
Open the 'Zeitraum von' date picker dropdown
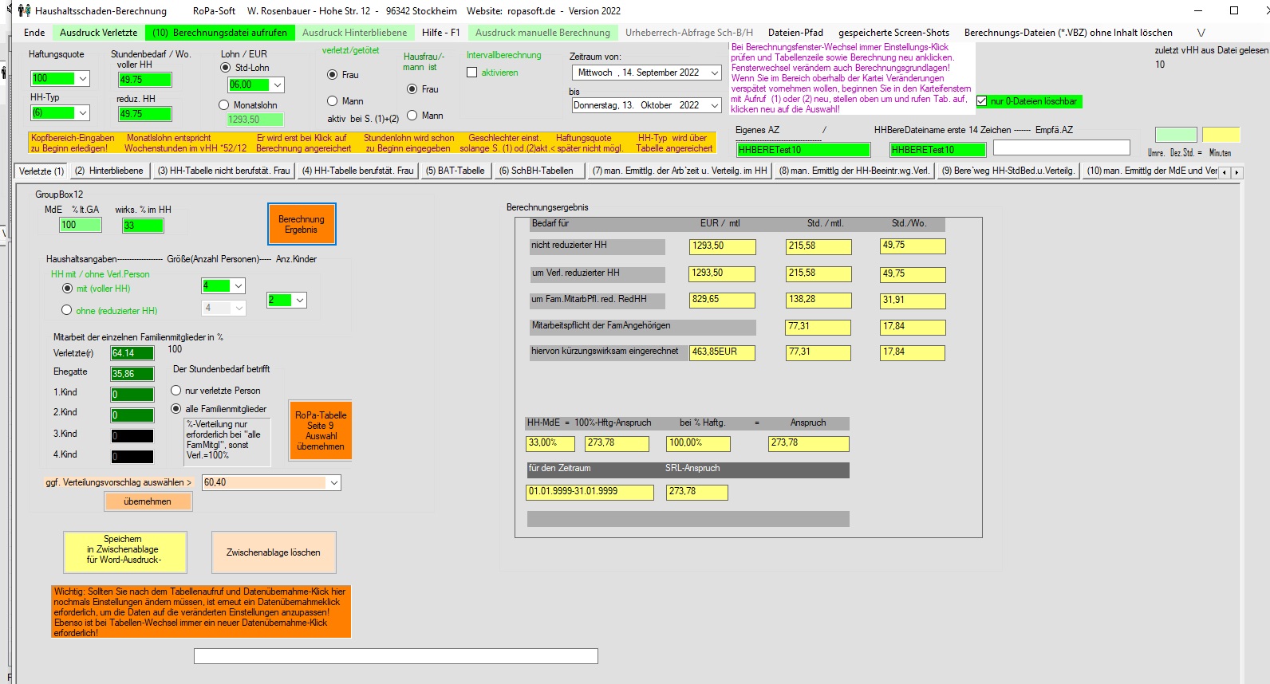(x=714, y=73)
